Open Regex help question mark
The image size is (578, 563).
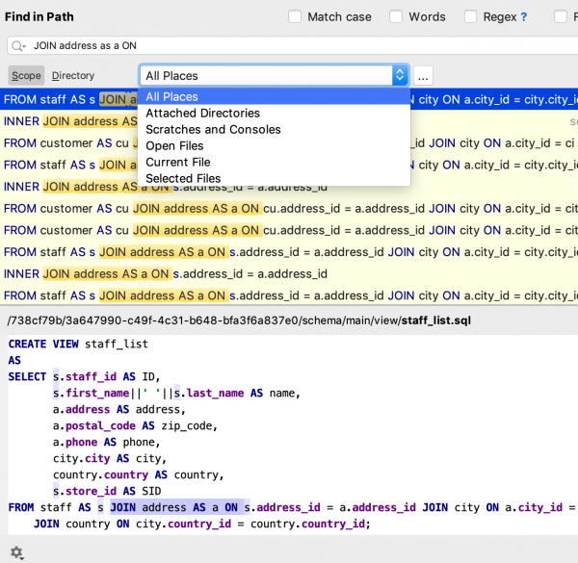524,16
